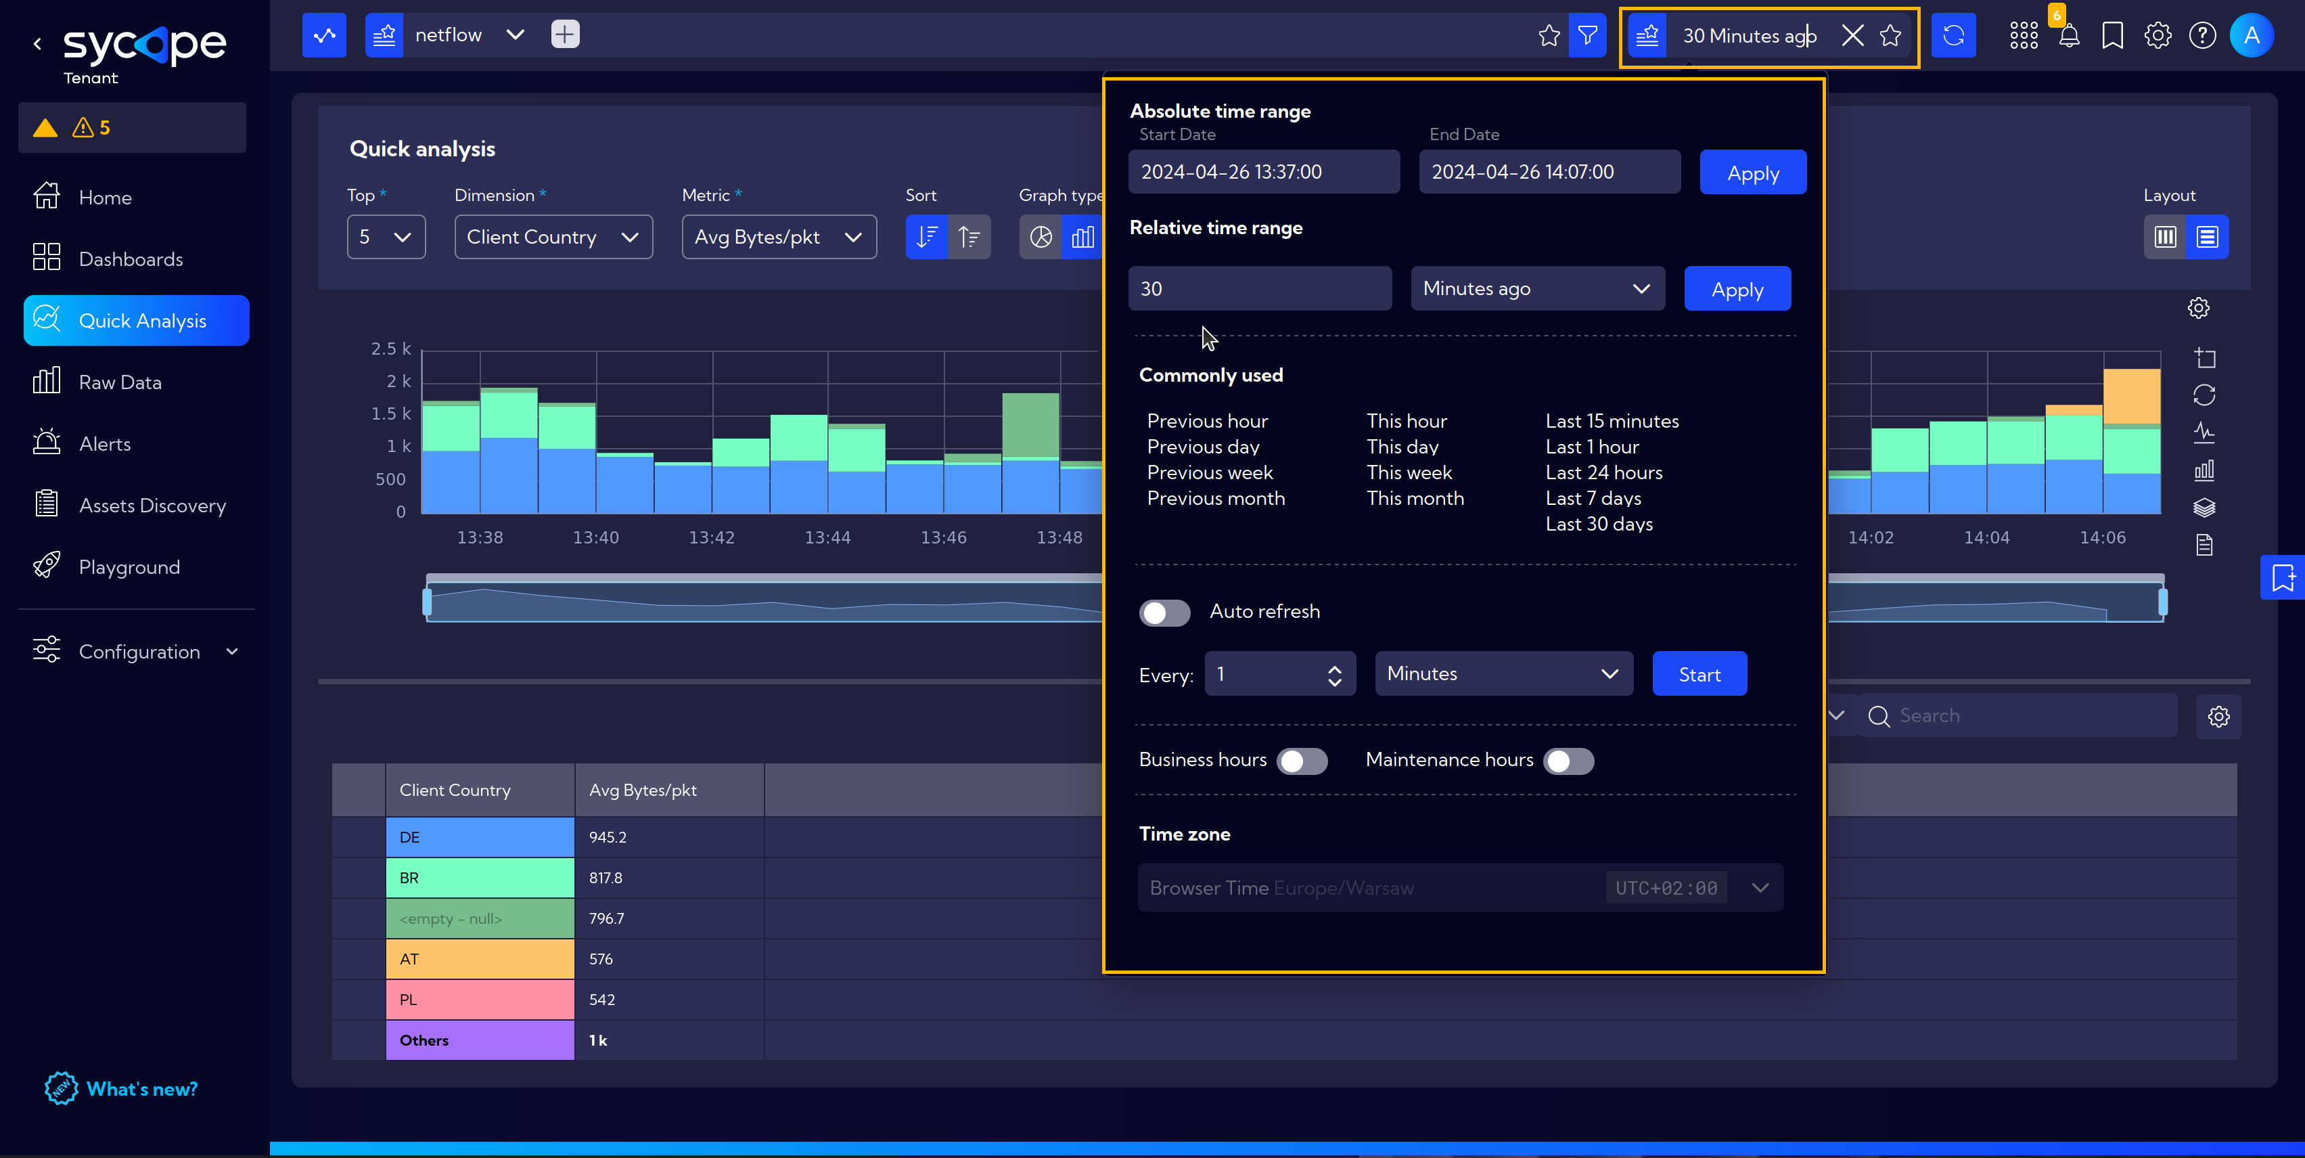This screenshot has height=1158, width=2305.
Task: Click the floating add bookmark button
Action: point(2283,577)
